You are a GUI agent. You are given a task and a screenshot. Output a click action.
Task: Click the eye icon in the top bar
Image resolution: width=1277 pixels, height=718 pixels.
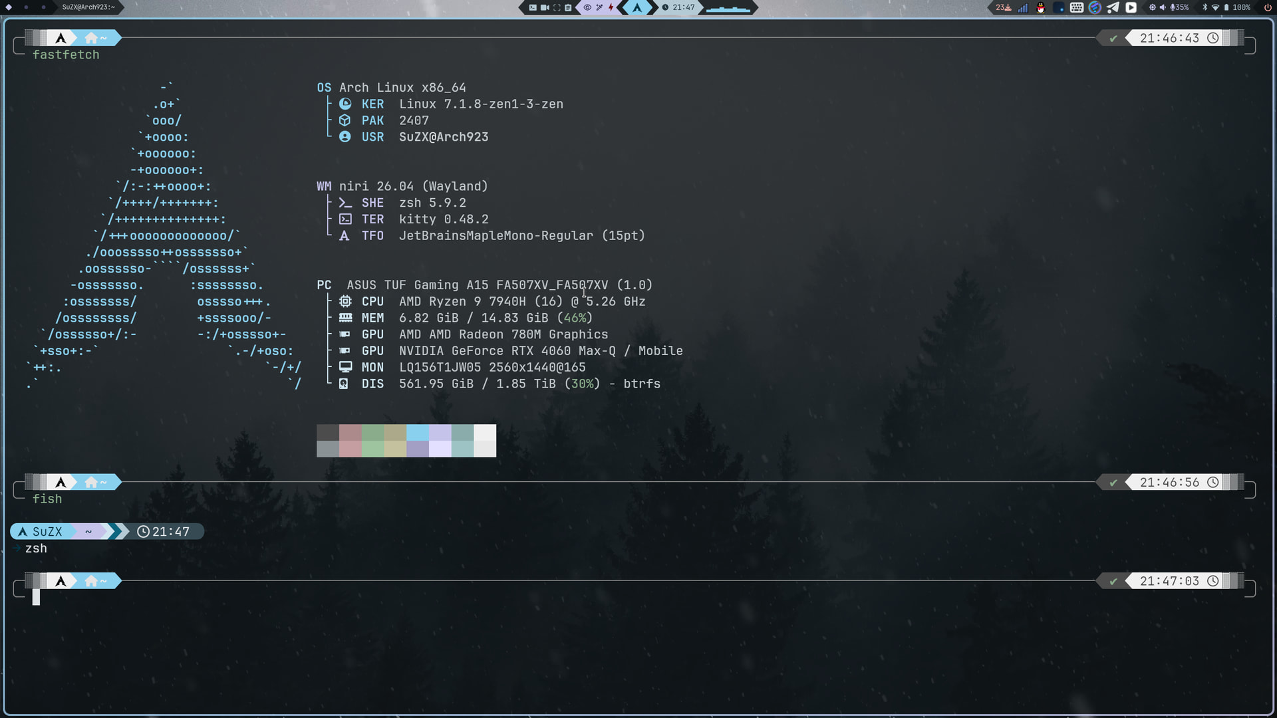(x=587, y=7)
